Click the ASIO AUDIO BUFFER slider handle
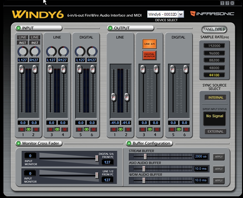 144,169
